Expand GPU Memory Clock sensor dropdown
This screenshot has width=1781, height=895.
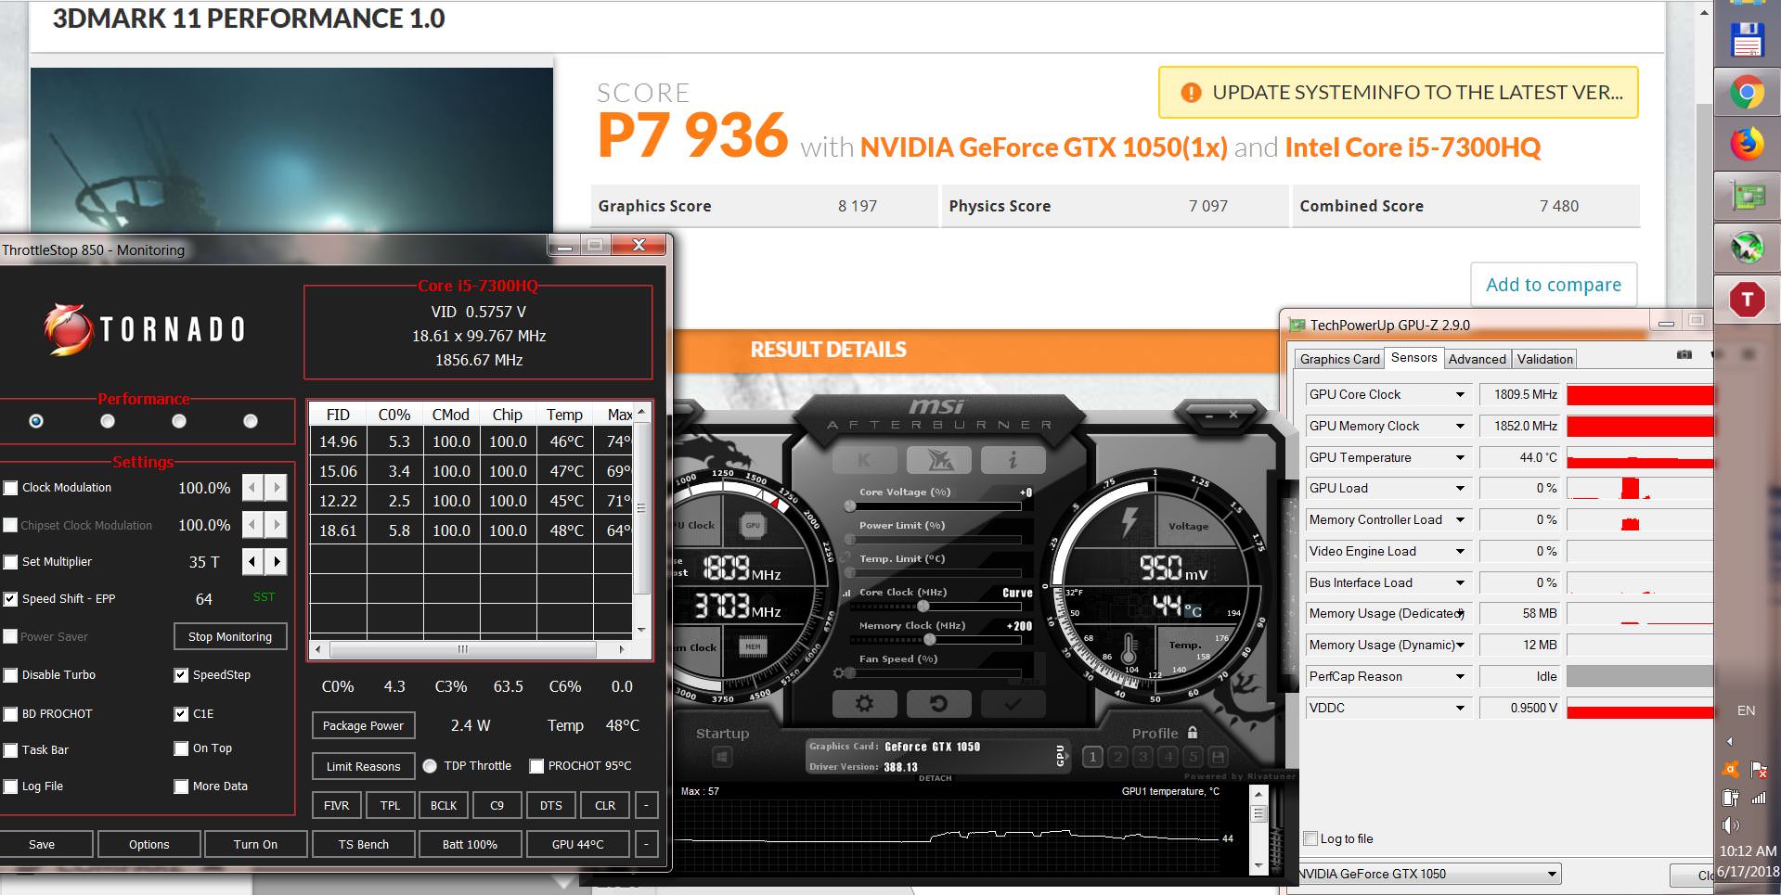[1460, 427]
